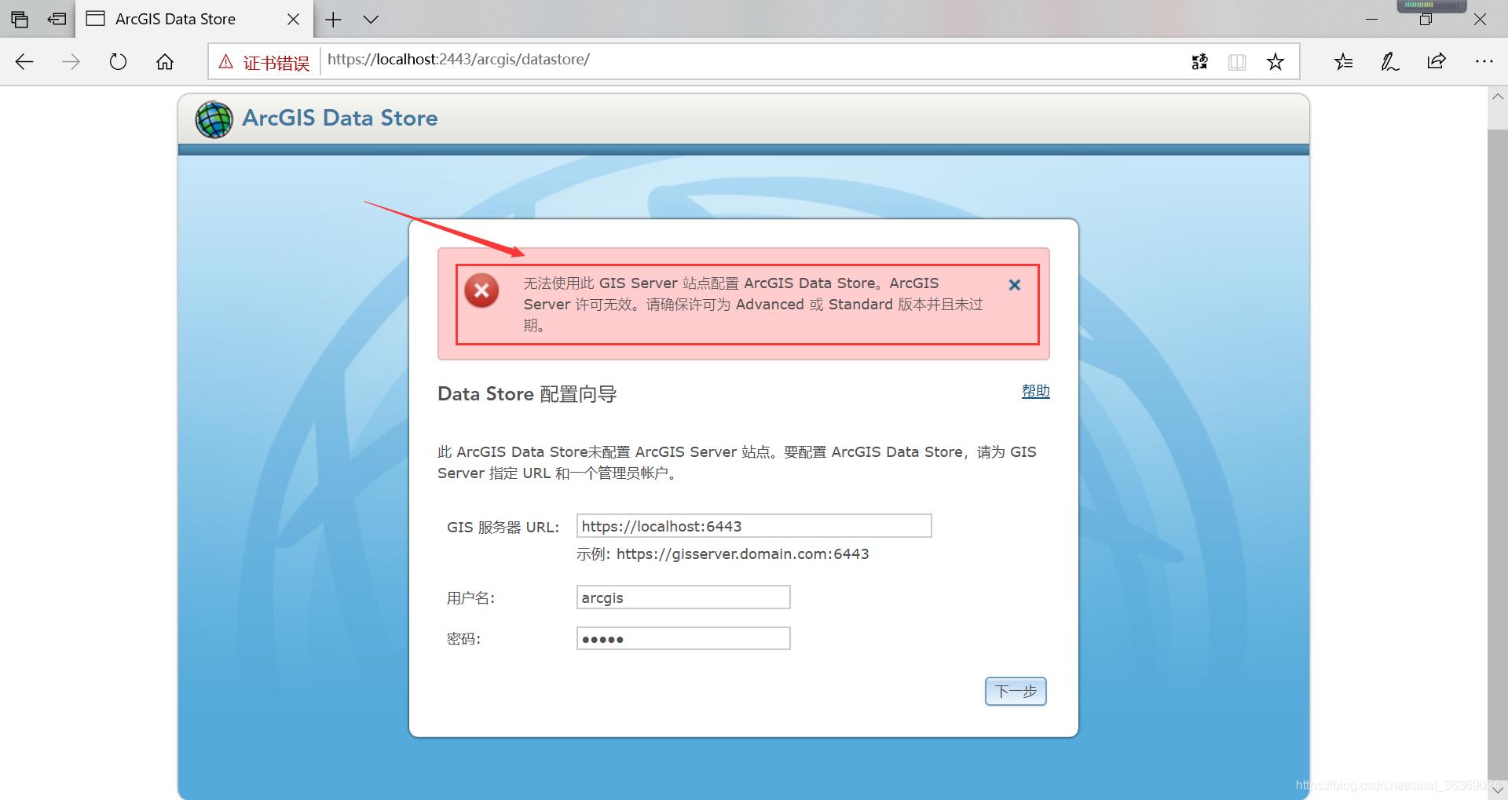Click the back navigation arrow
The height and width of the screenshot is (800, 1508).
(x=24, y=60)
